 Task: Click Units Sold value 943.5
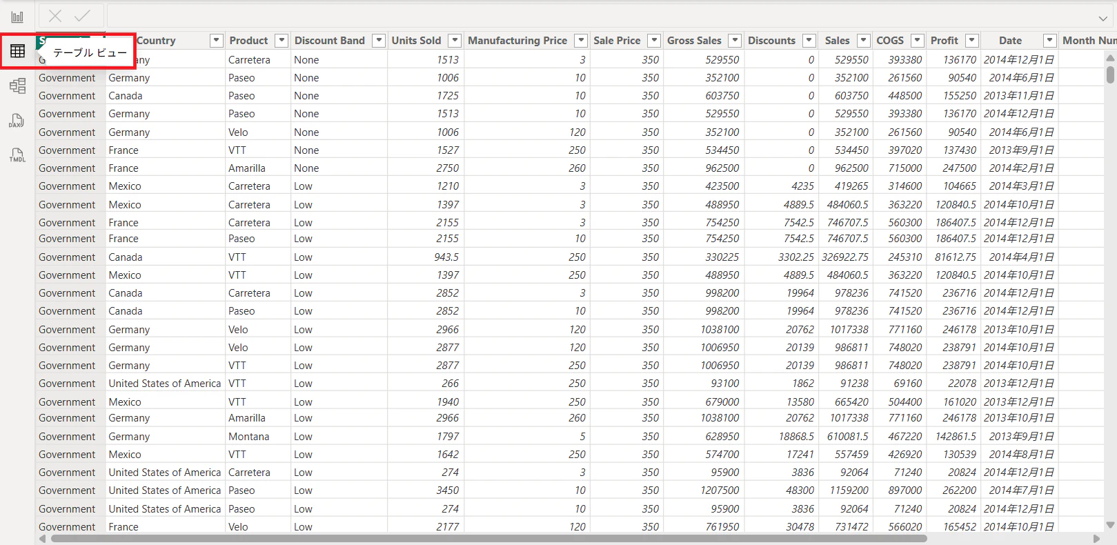pos(446,257)
